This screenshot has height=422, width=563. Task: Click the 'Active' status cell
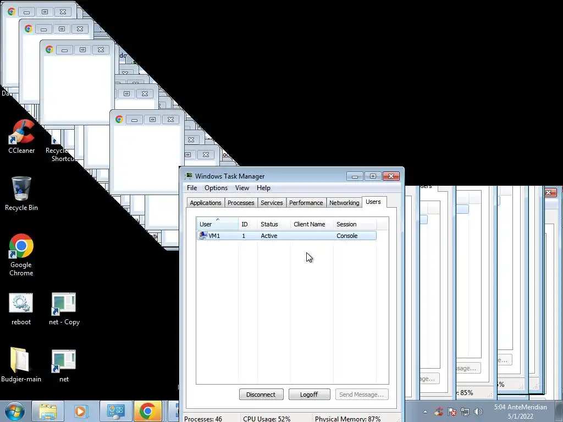269,236
